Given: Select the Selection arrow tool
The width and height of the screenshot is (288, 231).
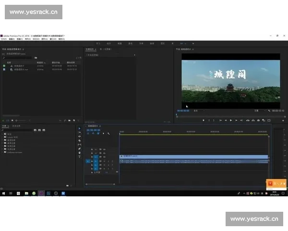Looking at the screenshot, I should click(79, 128).
